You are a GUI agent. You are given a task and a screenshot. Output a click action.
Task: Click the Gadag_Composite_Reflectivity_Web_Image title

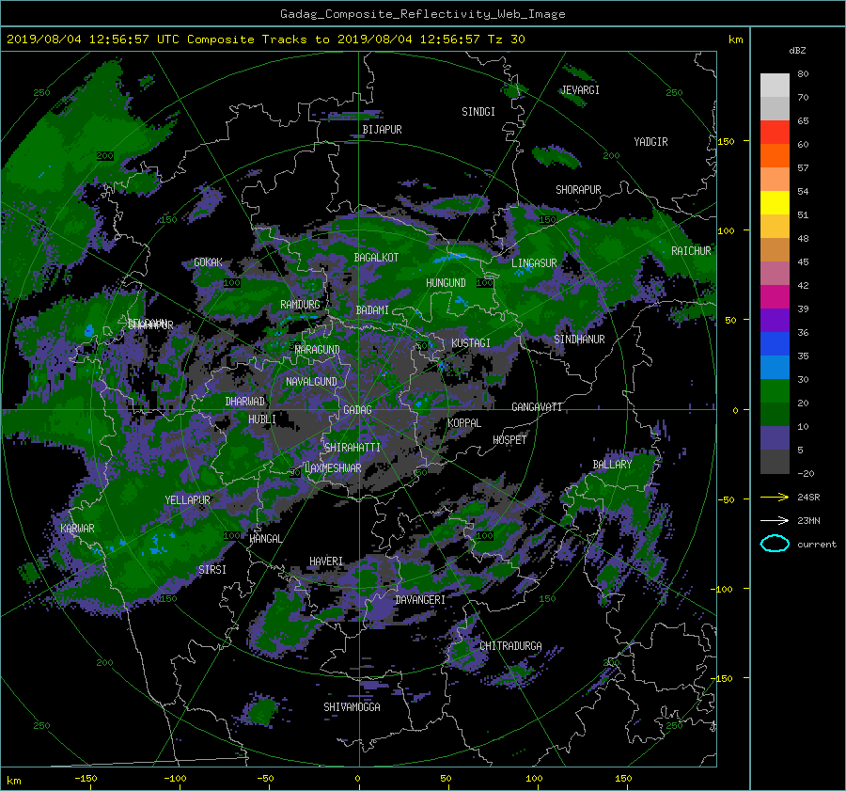pyautogui.click(x=422, y=14)
